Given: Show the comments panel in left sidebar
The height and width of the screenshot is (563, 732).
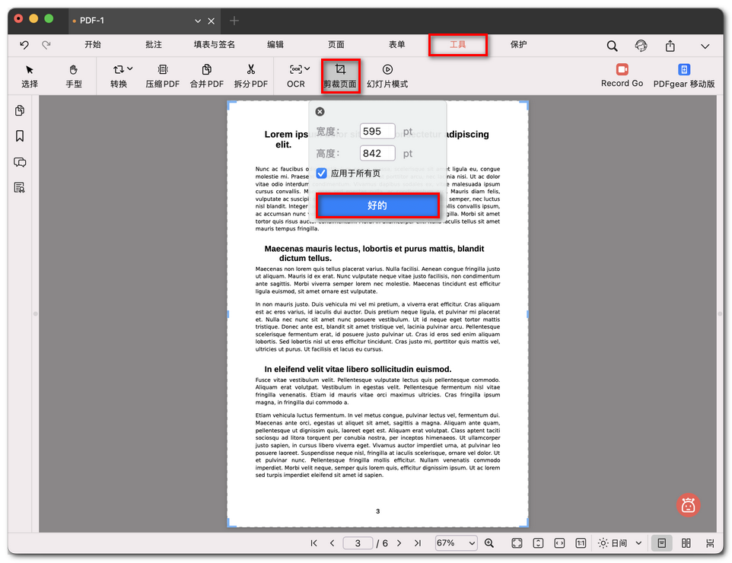Looking at the screenshot, I should (20, 162).
